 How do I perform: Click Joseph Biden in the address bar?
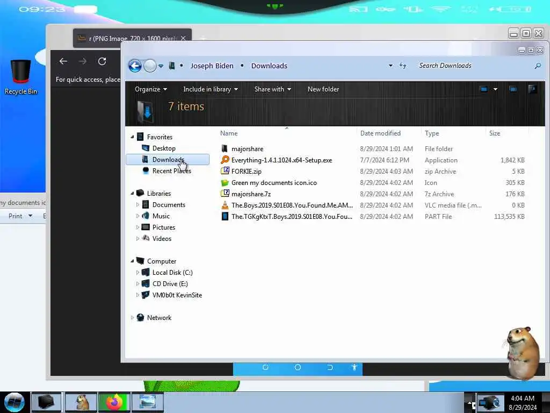[x=212, y=66]
